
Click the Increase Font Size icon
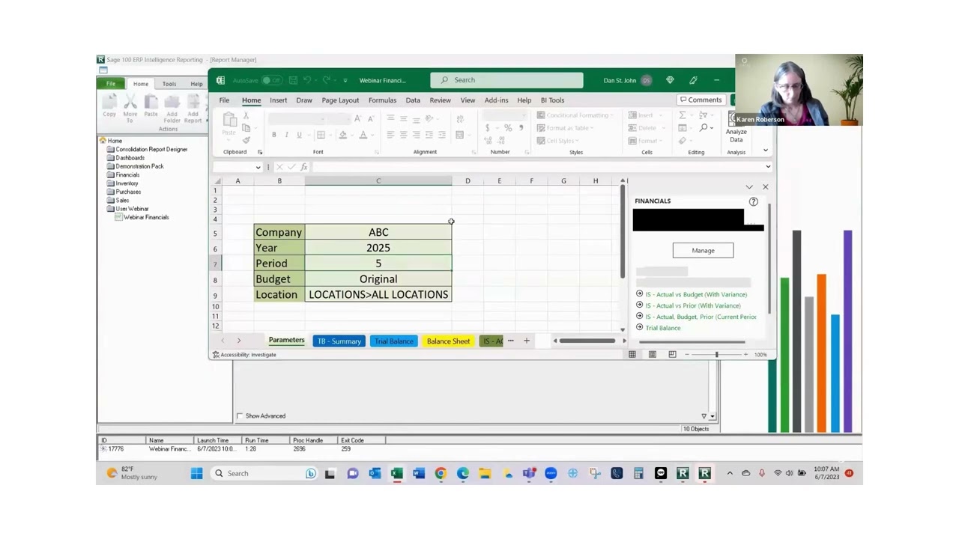(357, 119)
